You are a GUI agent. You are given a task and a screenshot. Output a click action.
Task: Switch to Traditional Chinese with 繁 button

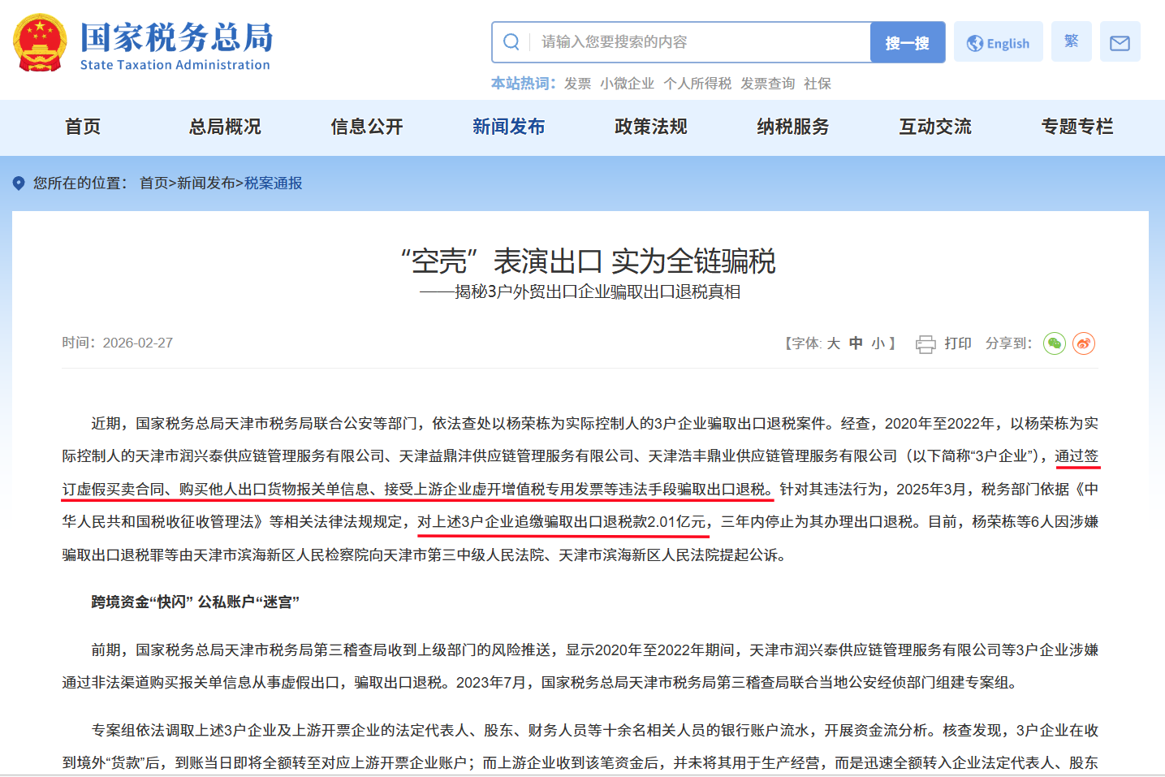click(x=1071, y=41)
